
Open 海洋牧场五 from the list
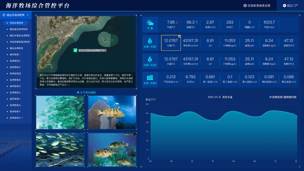[x=15, y=80]
